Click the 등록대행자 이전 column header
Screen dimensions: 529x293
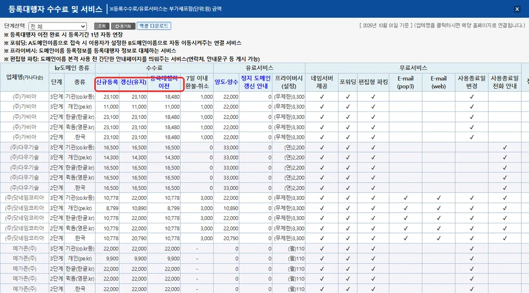pyautogui.click(x=164, y=82)
